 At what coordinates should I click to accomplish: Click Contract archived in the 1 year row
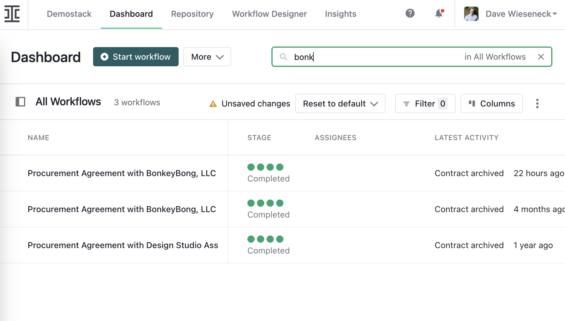469,245
